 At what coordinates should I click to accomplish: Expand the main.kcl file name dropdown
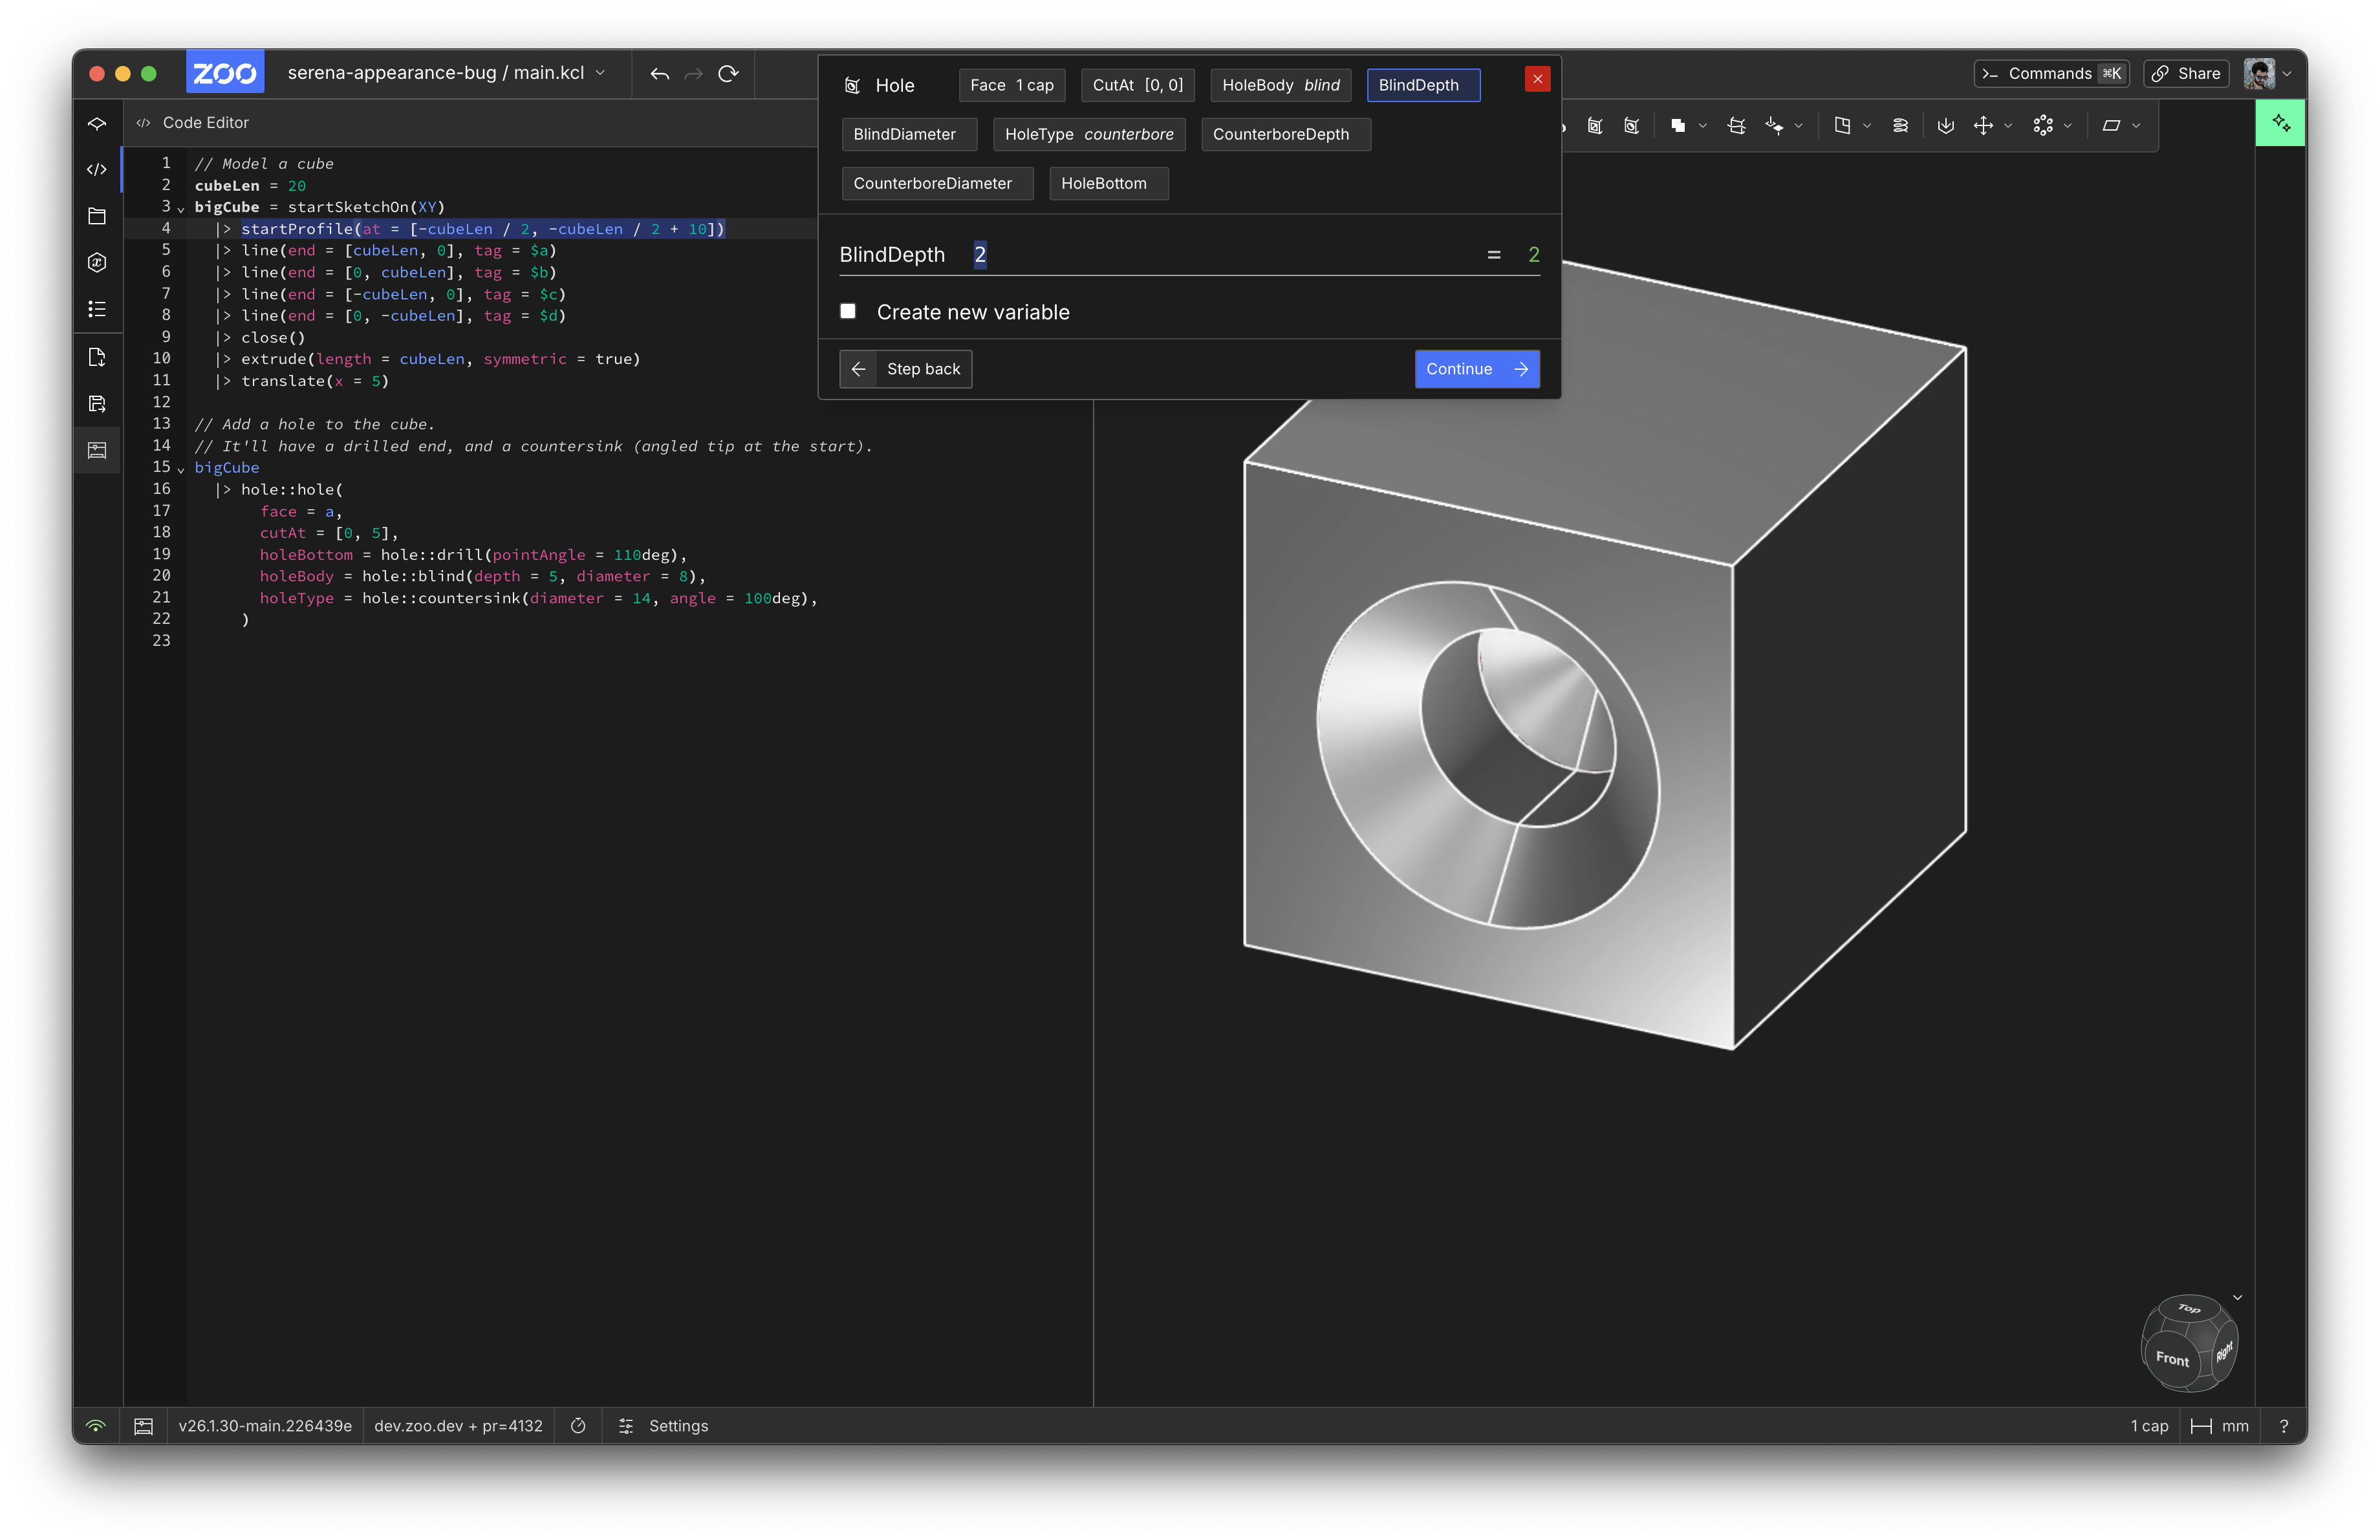(x=600, y=73)
